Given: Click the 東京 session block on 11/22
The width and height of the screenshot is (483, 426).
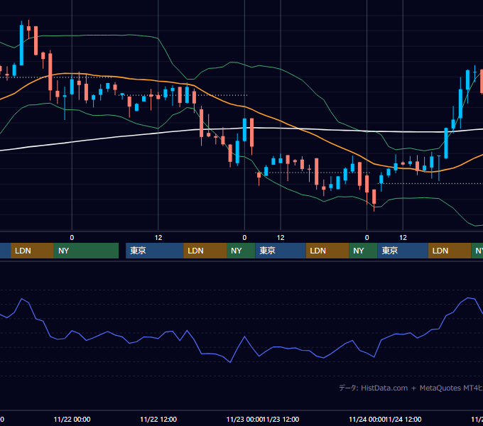Looking at the screenshot, I should coord(155,251).
